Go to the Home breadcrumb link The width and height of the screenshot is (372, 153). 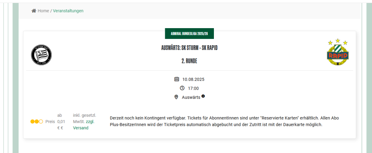(43, 11)
